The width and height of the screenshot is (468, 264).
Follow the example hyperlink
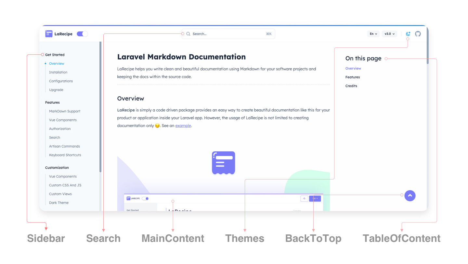[183, 126]
